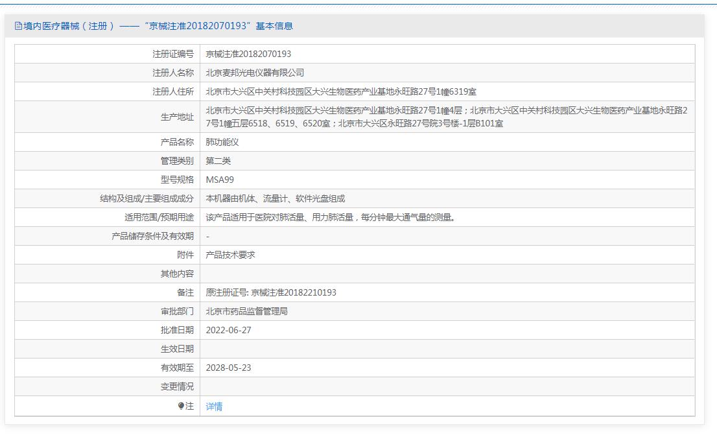The height and width of the screenshot is (435, 717).
Task: Click the 管理类别 row label
Action: 177,161
